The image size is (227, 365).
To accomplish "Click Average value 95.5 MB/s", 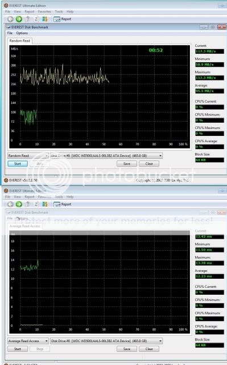I will coord(209,91).
